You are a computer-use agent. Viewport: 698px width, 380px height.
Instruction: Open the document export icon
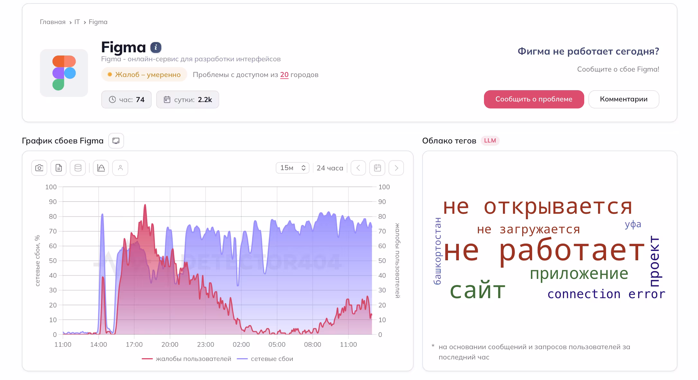[x=58, y=168]
